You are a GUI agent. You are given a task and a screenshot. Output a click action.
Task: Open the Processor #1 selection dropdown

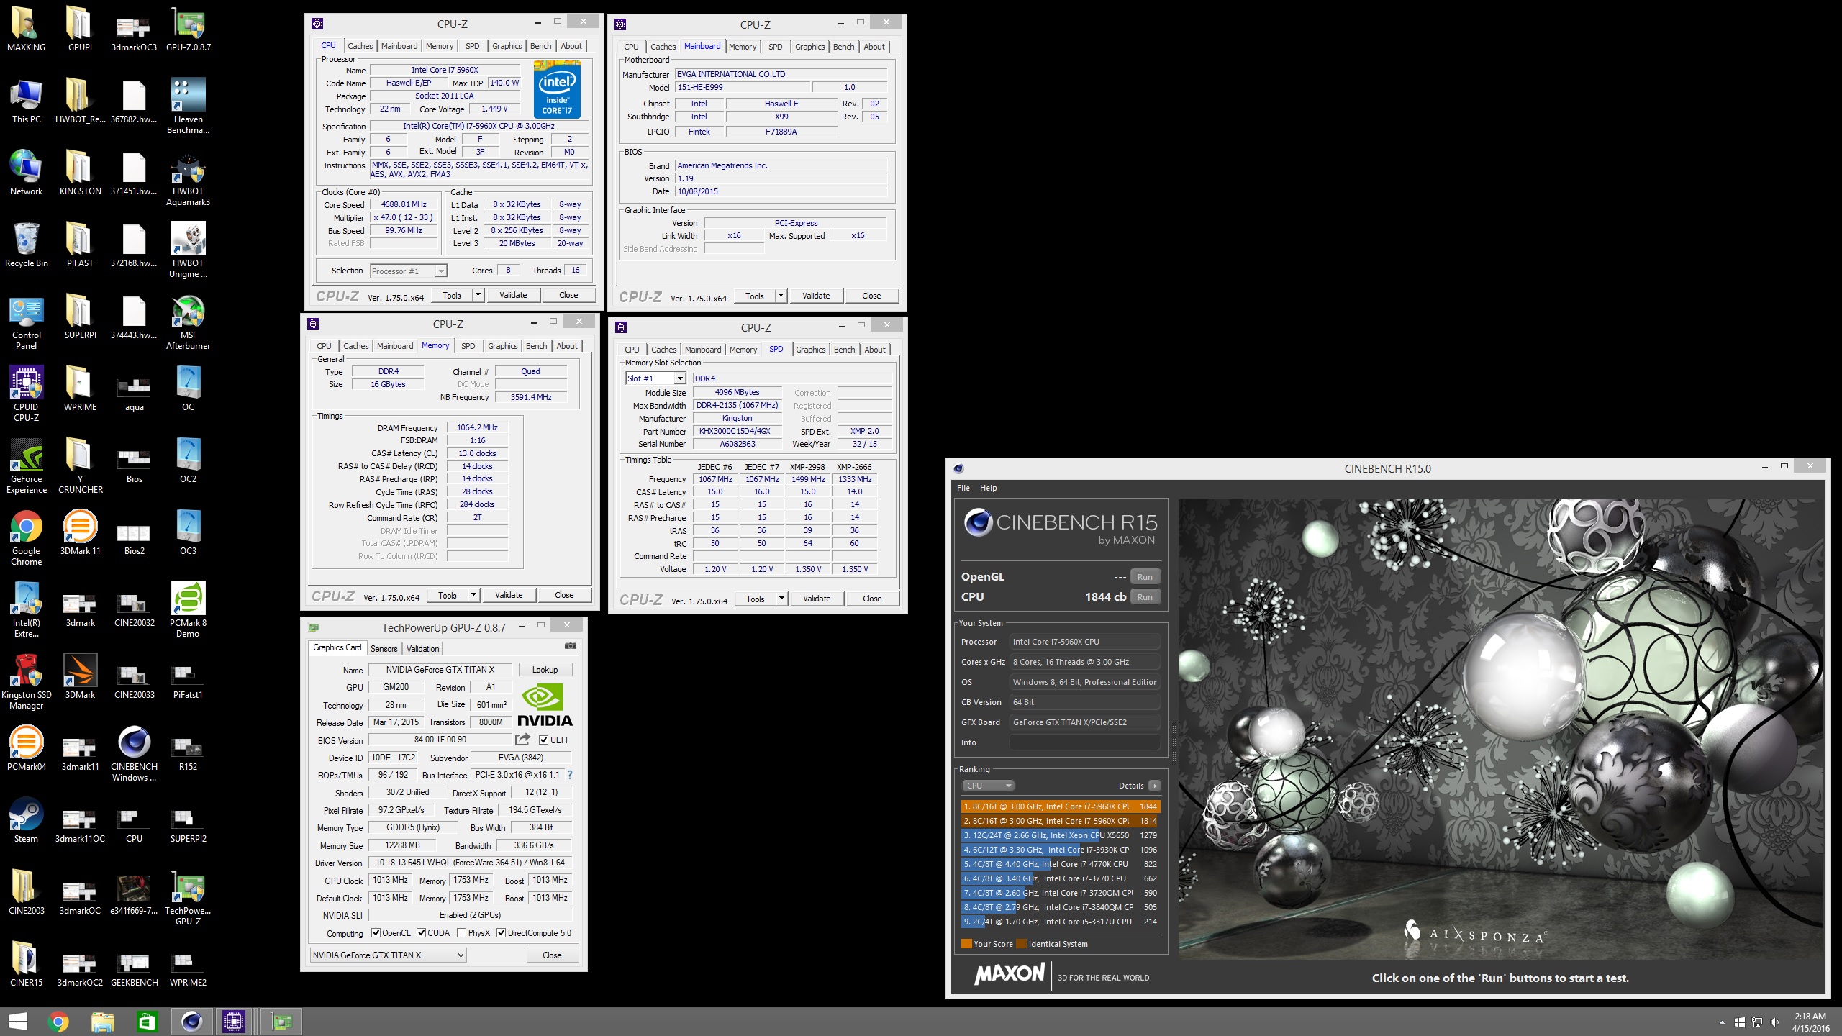(x=408, y=271)
